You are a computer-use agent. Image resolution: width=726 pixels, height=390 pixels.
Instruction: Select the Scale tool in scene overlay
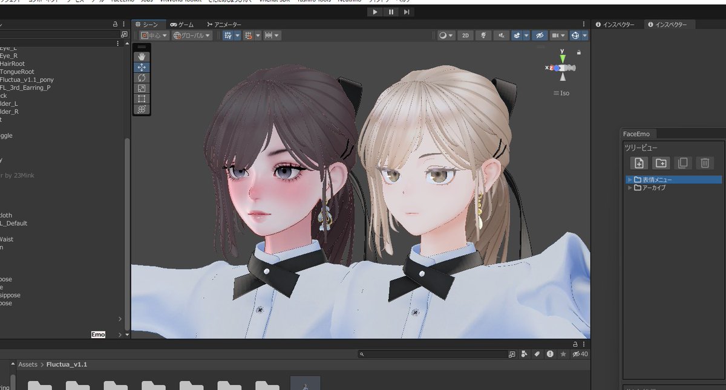point(142,88)
